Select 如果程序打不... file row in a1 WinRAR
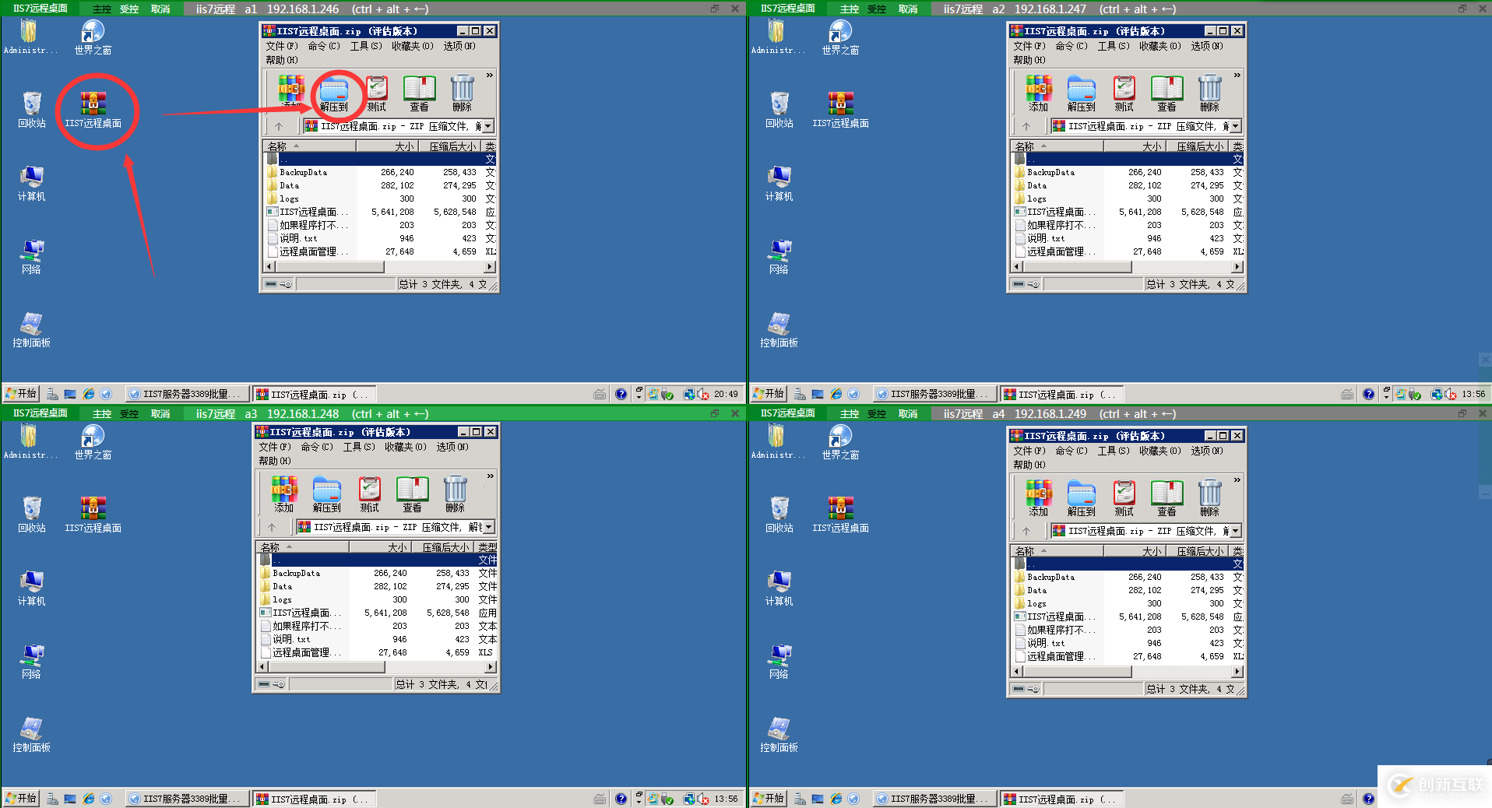Screen dimensions: 1492x808 [380, 225]
